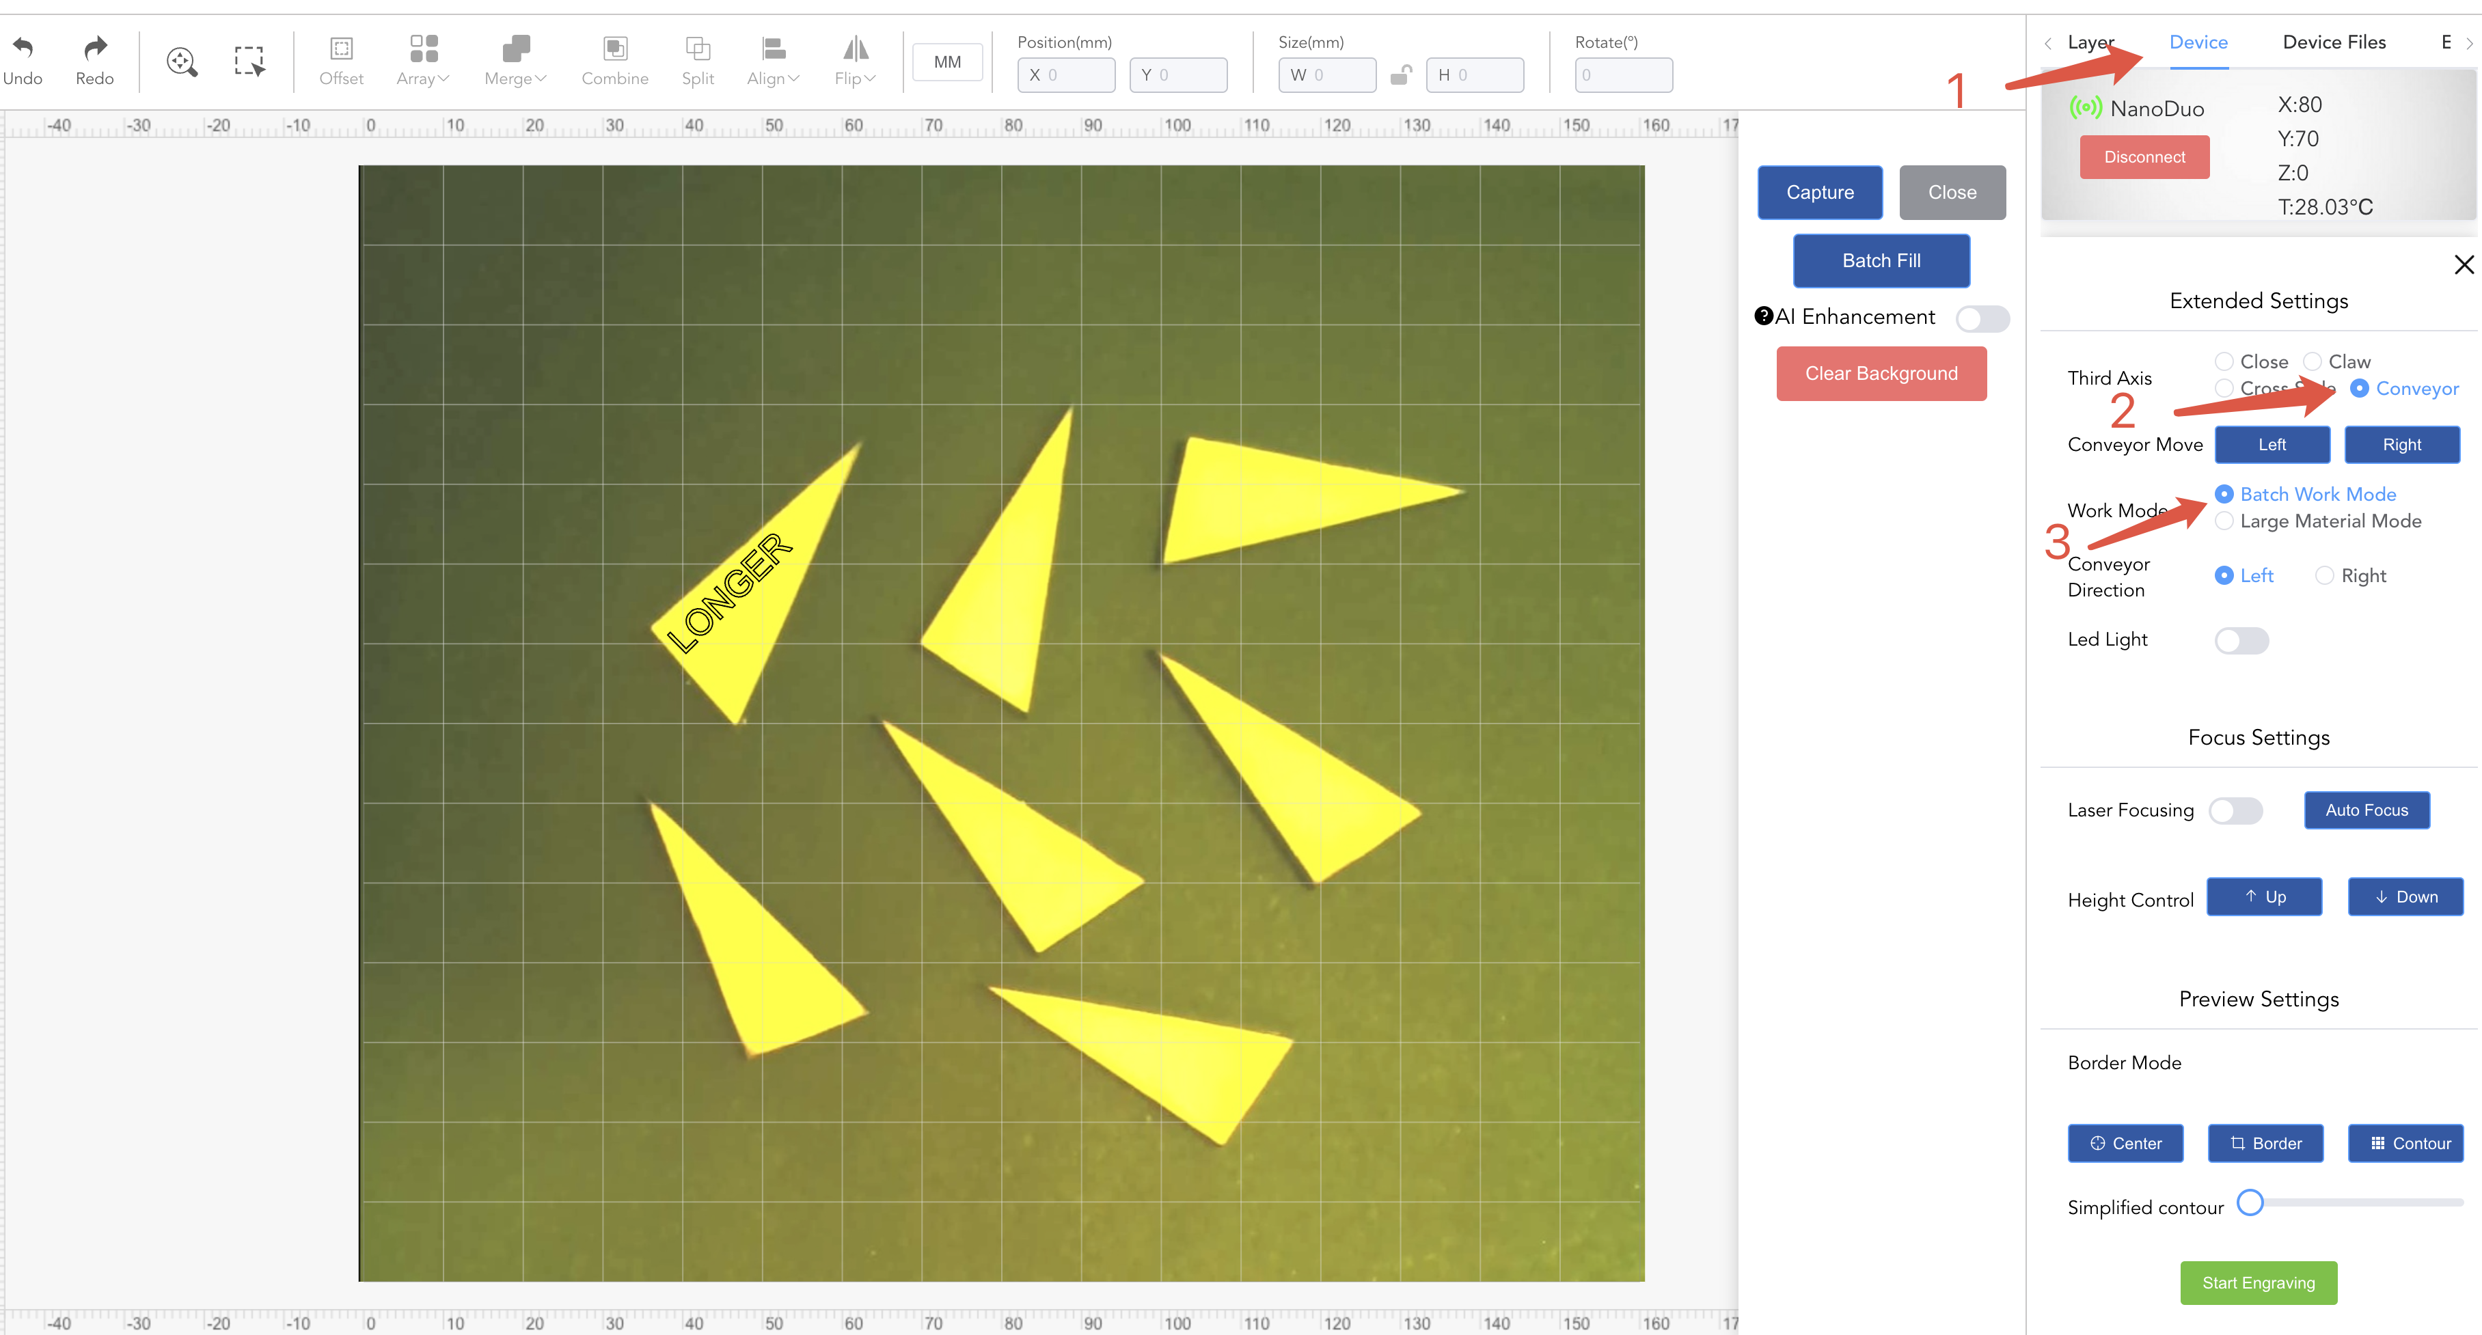Switch to the Device tab

coord(2198,42)
